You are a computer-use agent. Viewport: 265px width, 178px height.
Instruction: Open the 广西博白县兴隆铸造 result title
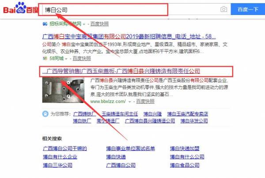tap(121, 71)
